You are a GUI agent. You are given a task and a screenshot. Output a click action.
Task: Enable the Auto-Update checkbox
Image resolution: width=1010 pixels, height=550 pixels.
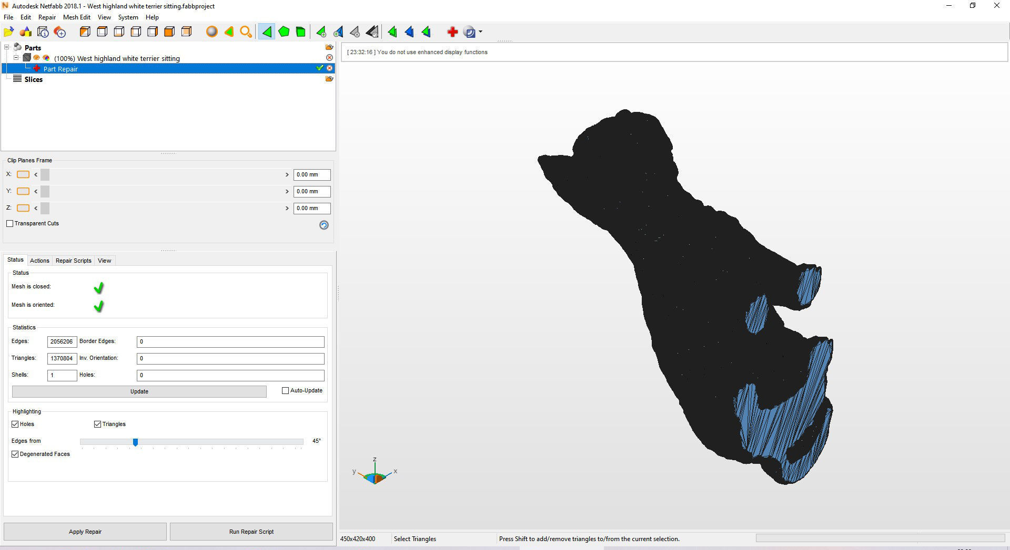(286, 390)
